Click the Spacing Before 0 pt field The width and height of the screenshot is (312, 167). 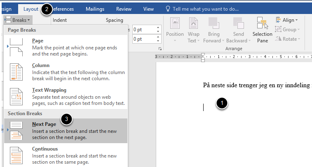coord(144,30)
